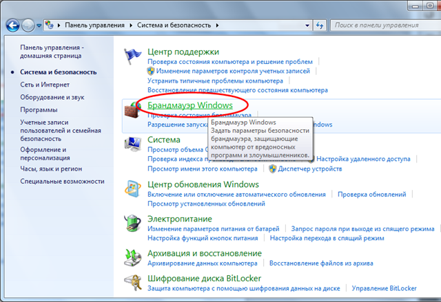Expand chevron after Панель управления breadcrumb

click(131, 25)
